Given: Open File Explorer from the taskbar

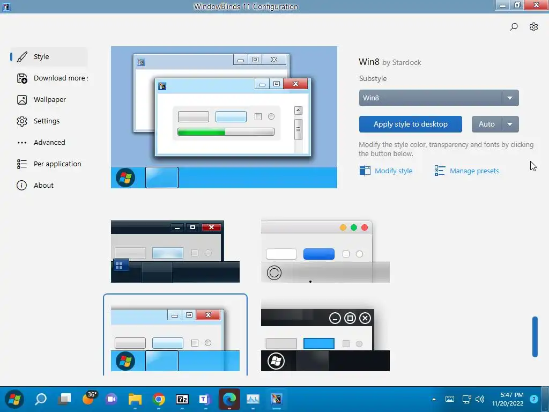Looking at the screenshot, I should tap(135, 399).
